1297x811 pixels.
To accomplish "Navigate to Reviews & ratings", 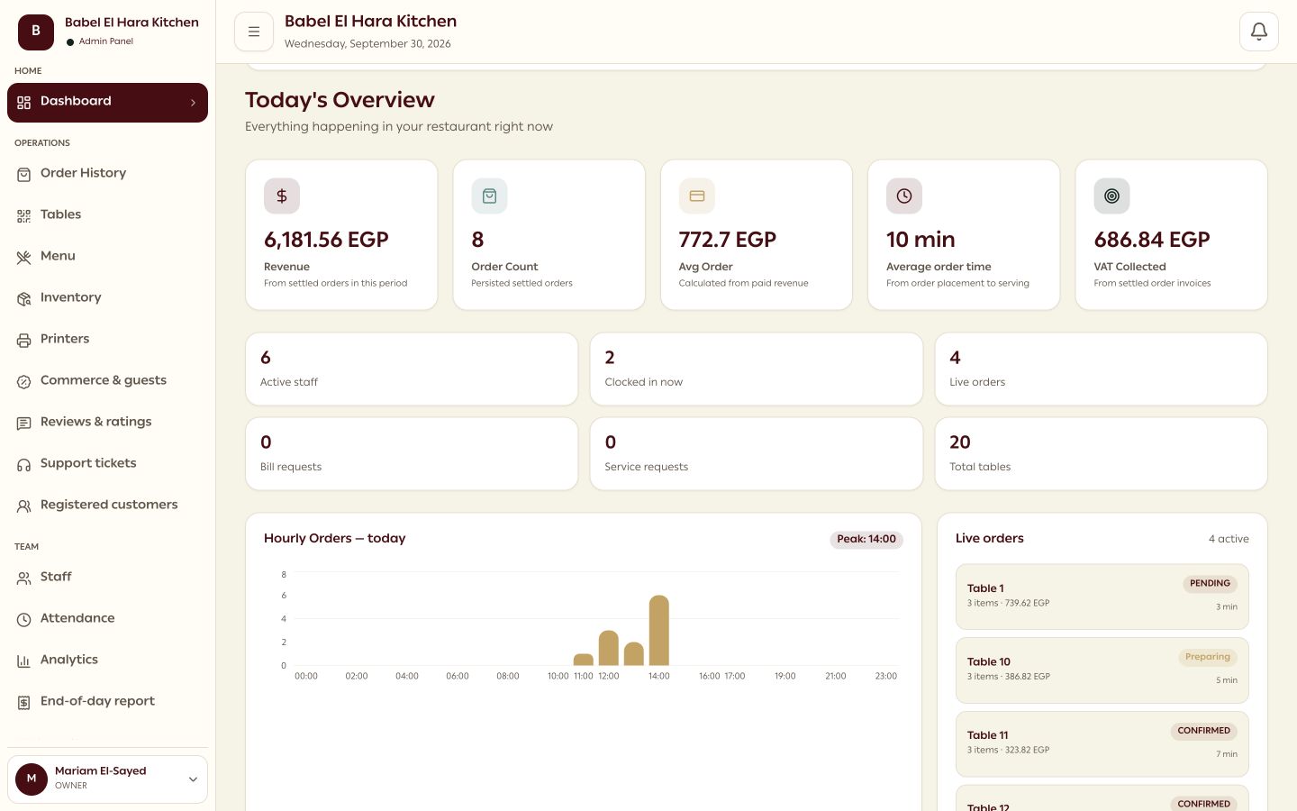I will tap(107, 422).
